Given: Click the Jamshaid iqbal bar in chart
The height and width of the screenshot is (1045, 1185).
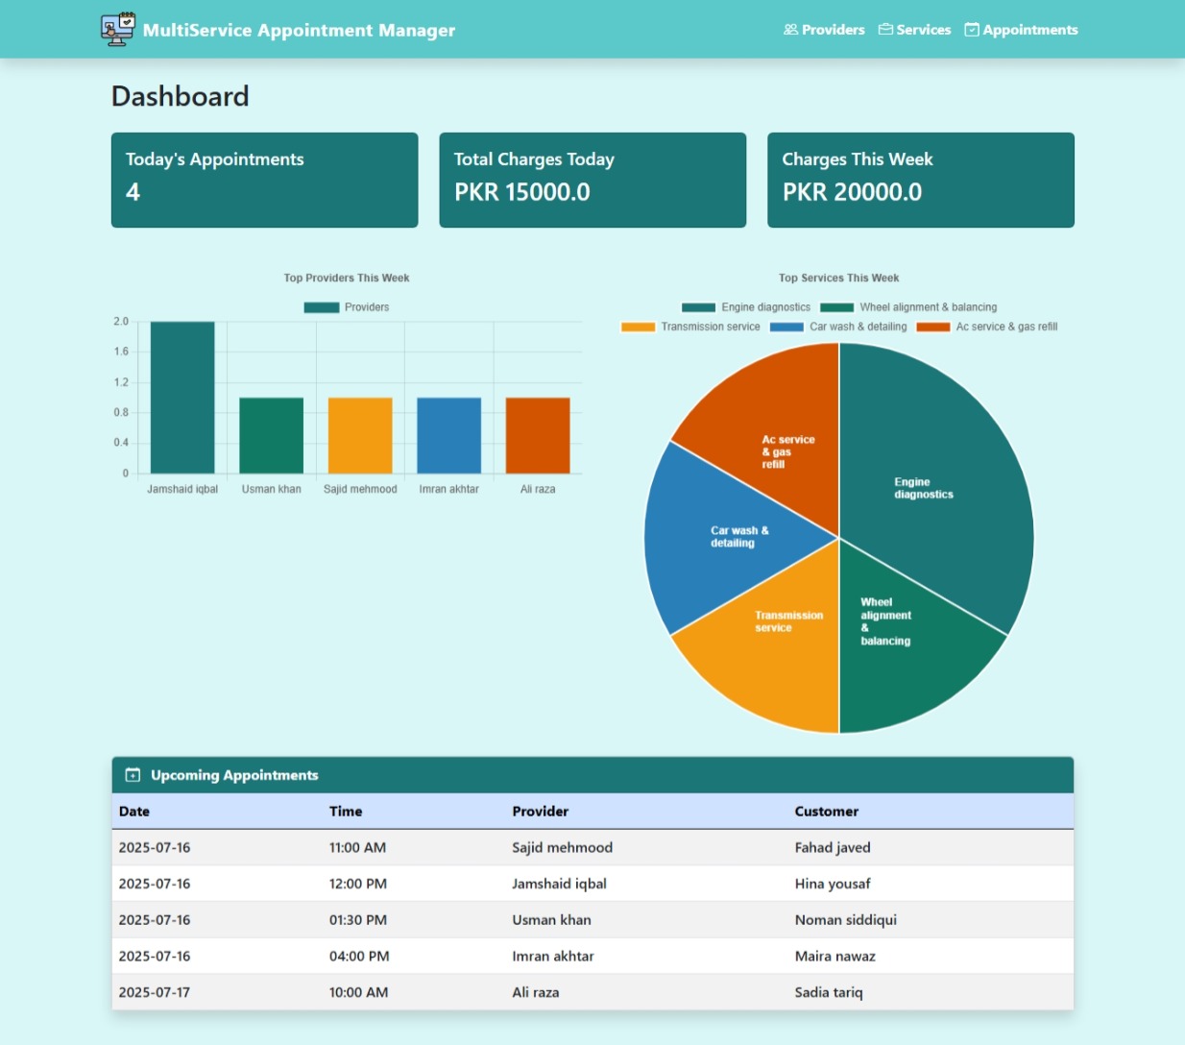Looking at the screenshot, I should tap(182, 398).
